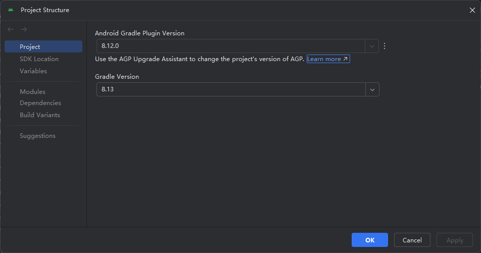481x253 pixels.
Task: Click the forward navigation arrow
Action: [x=24, y=30]
